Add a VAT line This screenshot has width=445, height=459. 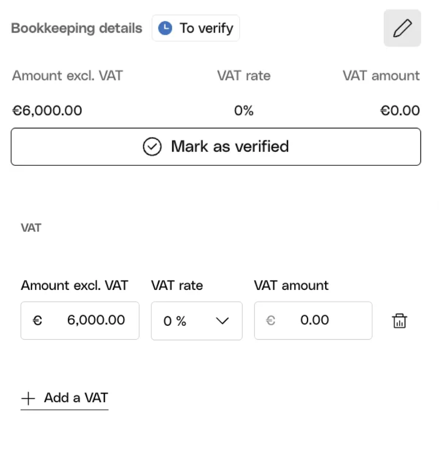pos(64,399)
